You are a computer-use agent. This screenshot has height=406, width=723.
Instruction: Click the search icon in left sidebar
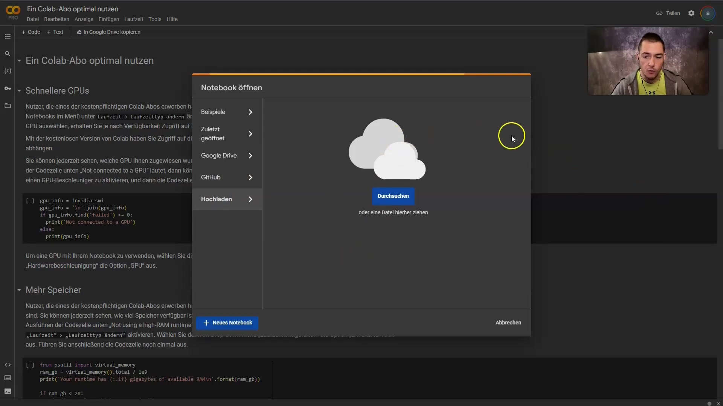(8, 54)
